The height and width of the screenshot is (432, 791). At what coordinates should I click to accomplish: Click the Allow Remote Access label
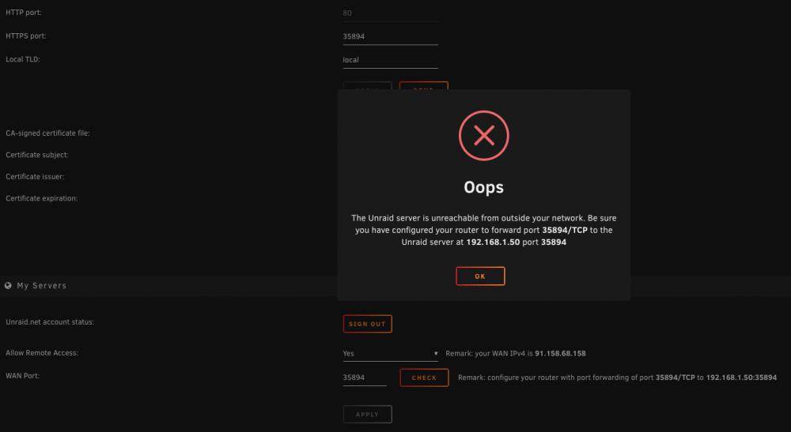tap(42, 353)
